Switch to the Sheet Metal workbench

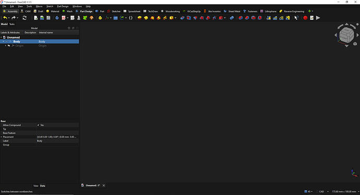[x=232, y=11]
